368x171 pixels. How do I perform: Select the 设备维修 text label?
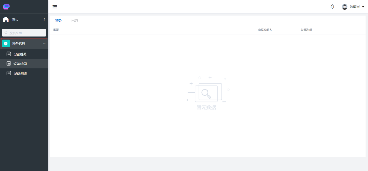coord(20,54)
